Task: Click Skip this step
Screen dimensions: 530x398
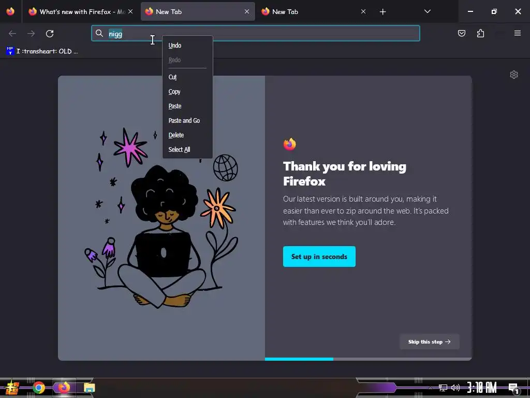Action: (x=429, y=342)
